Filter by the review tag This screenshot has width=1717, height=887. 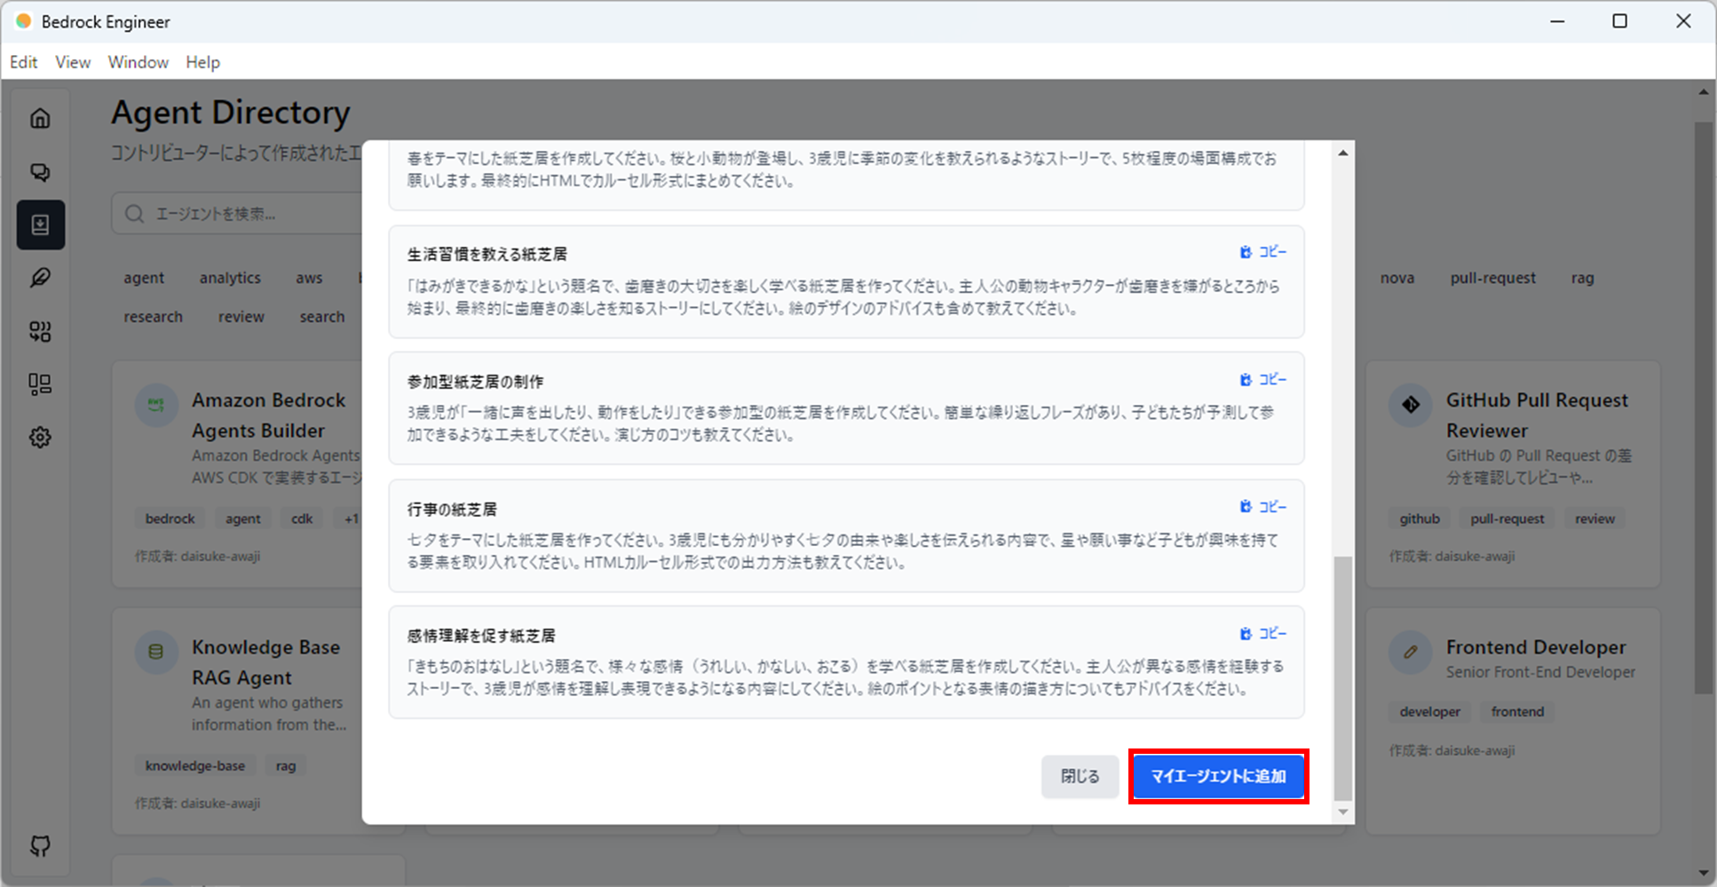pos(241,317)
